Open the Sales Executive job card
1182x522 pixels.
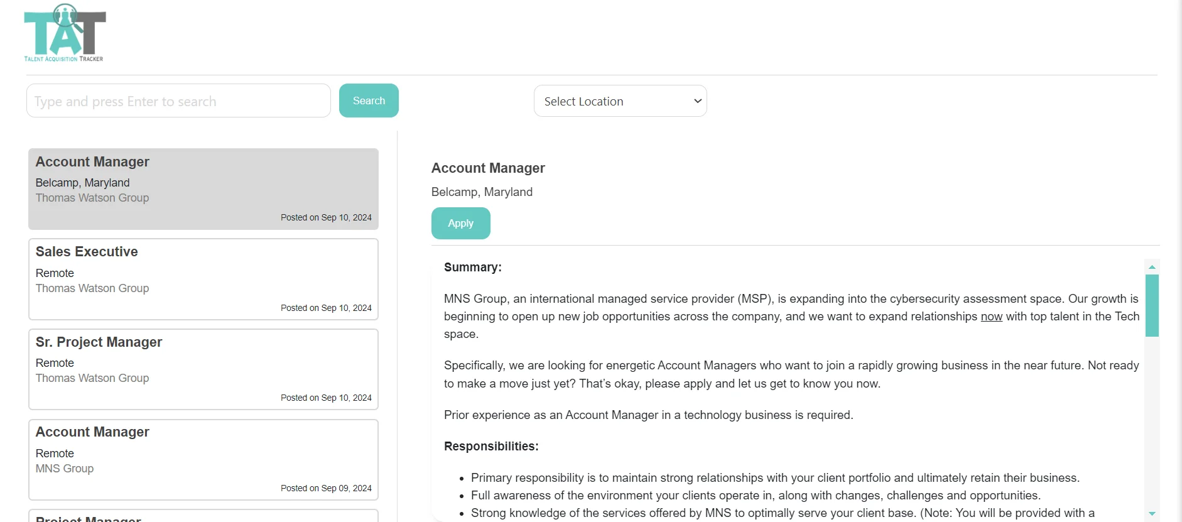tap(203, 279)
